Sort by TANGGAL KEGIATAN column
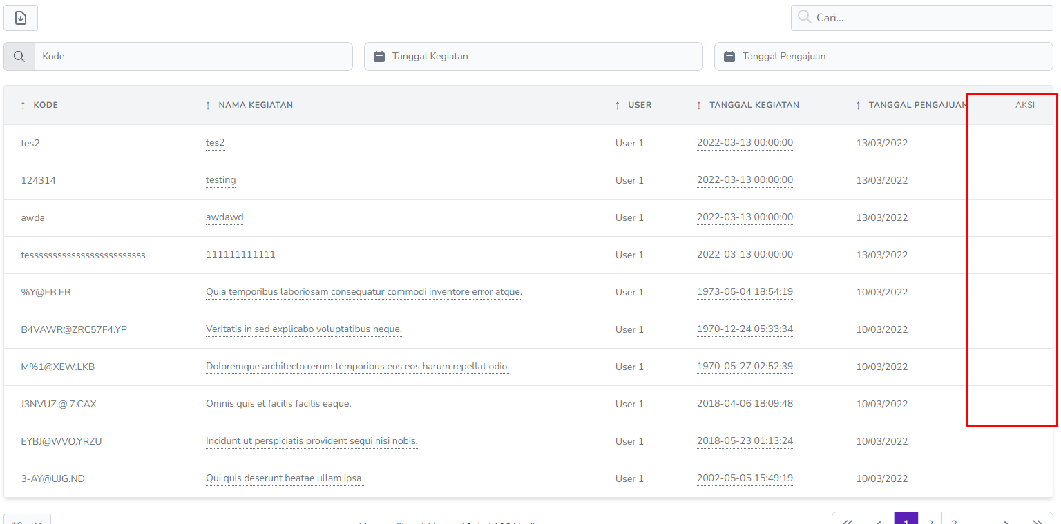1061x524 pixels. click(x=699, y=105)
